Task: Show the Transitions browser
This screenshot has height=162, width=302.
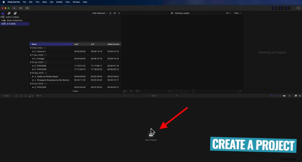Action: point(300,96)
